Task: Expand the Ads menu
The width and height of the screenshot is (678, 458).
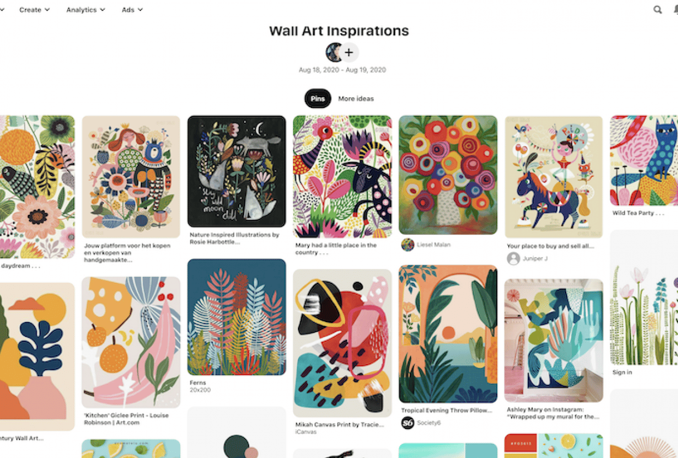Action: (x=132, y=10)
